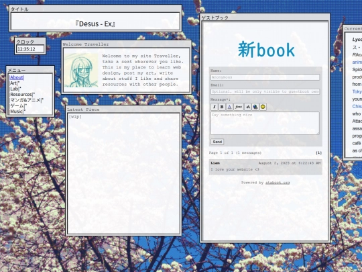Screen dimensions: 362x272
Task: Open the smiley emoji picker
Action: pyautogui.click(x=263, y=107)
